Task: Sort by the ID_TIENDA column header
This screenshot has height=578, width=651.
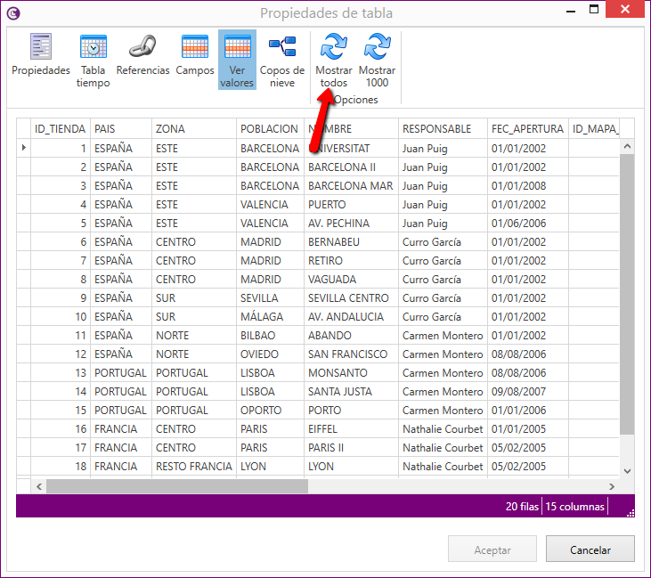Action: coord(60,129)
